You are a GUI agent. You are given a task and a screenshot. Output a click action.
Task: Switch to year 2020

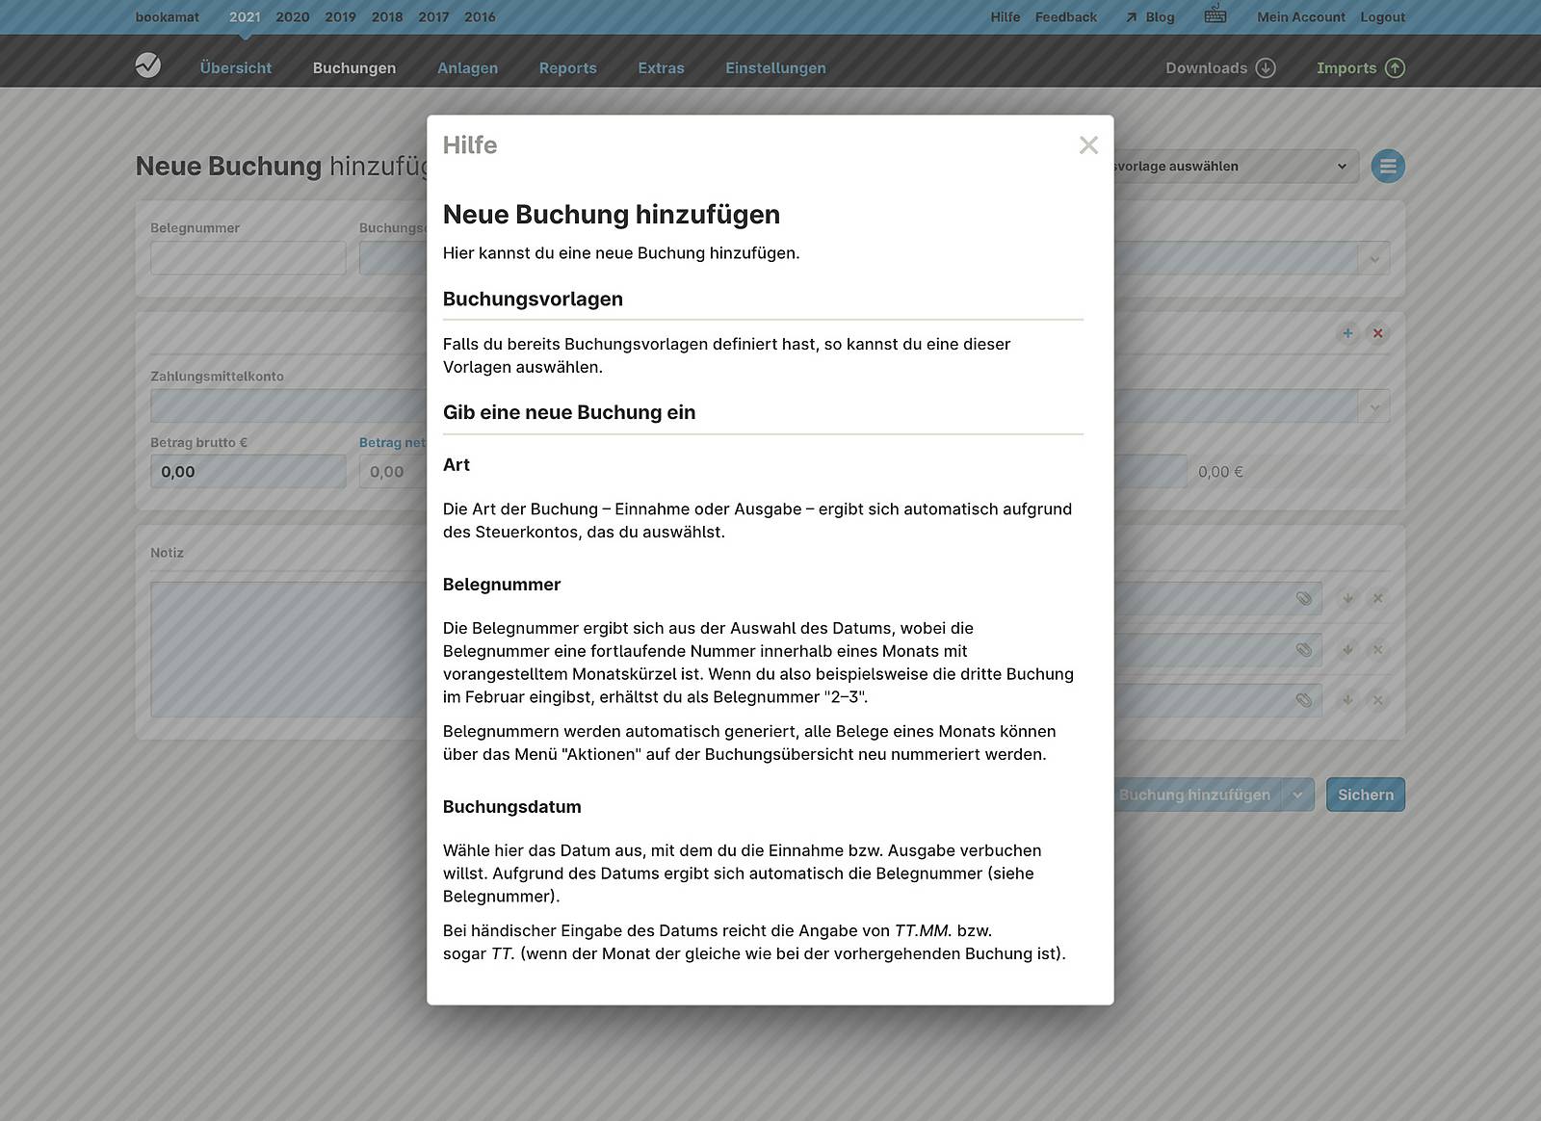click(293, 17)
